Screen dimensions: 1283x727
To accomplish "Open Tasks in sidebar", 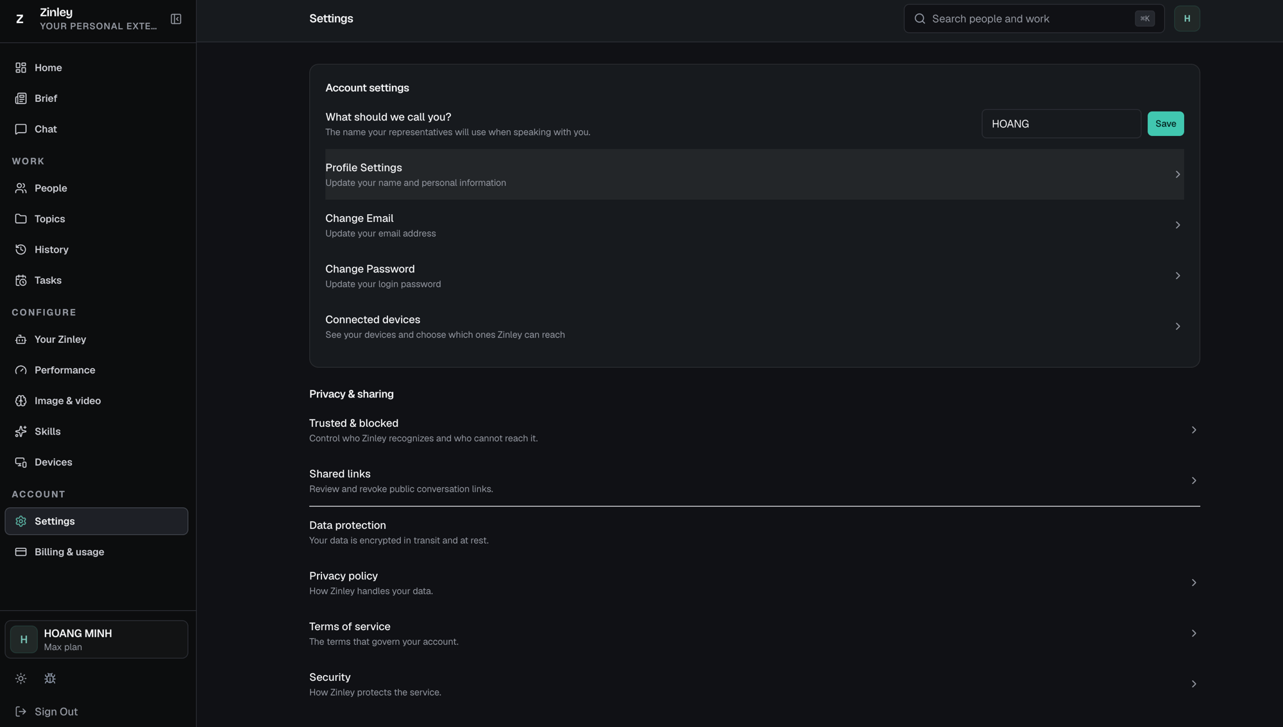I will click(x=96, y=280).
